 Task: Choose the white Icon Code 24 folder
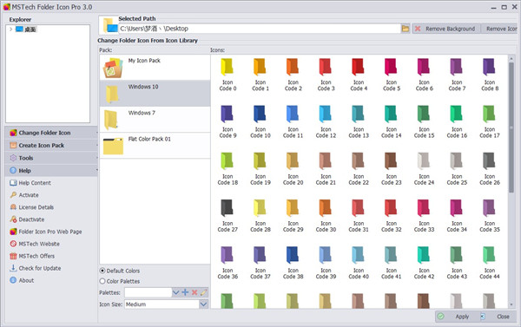(424, 168)
